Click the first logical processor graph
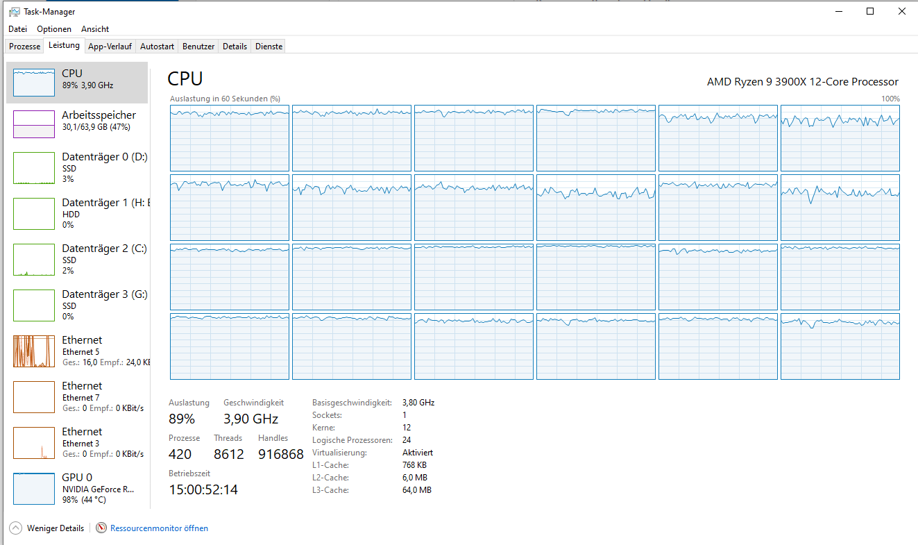918x545 pixels. point(230,138)
